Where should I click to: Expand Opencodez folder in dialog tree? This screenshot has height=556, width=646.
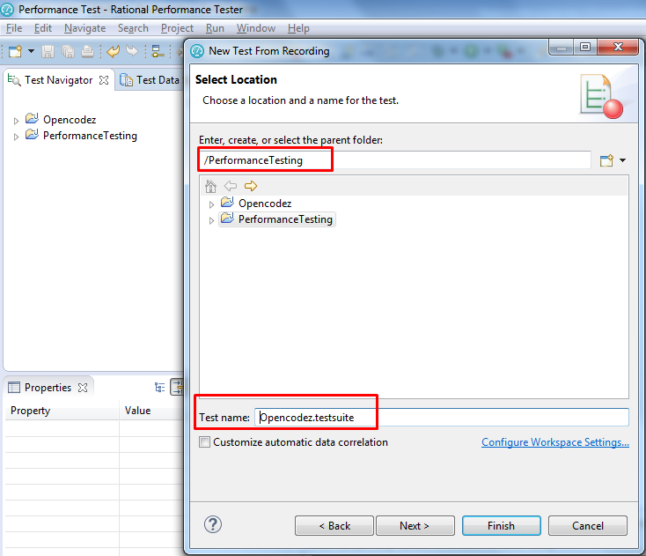tap(211, 204)
